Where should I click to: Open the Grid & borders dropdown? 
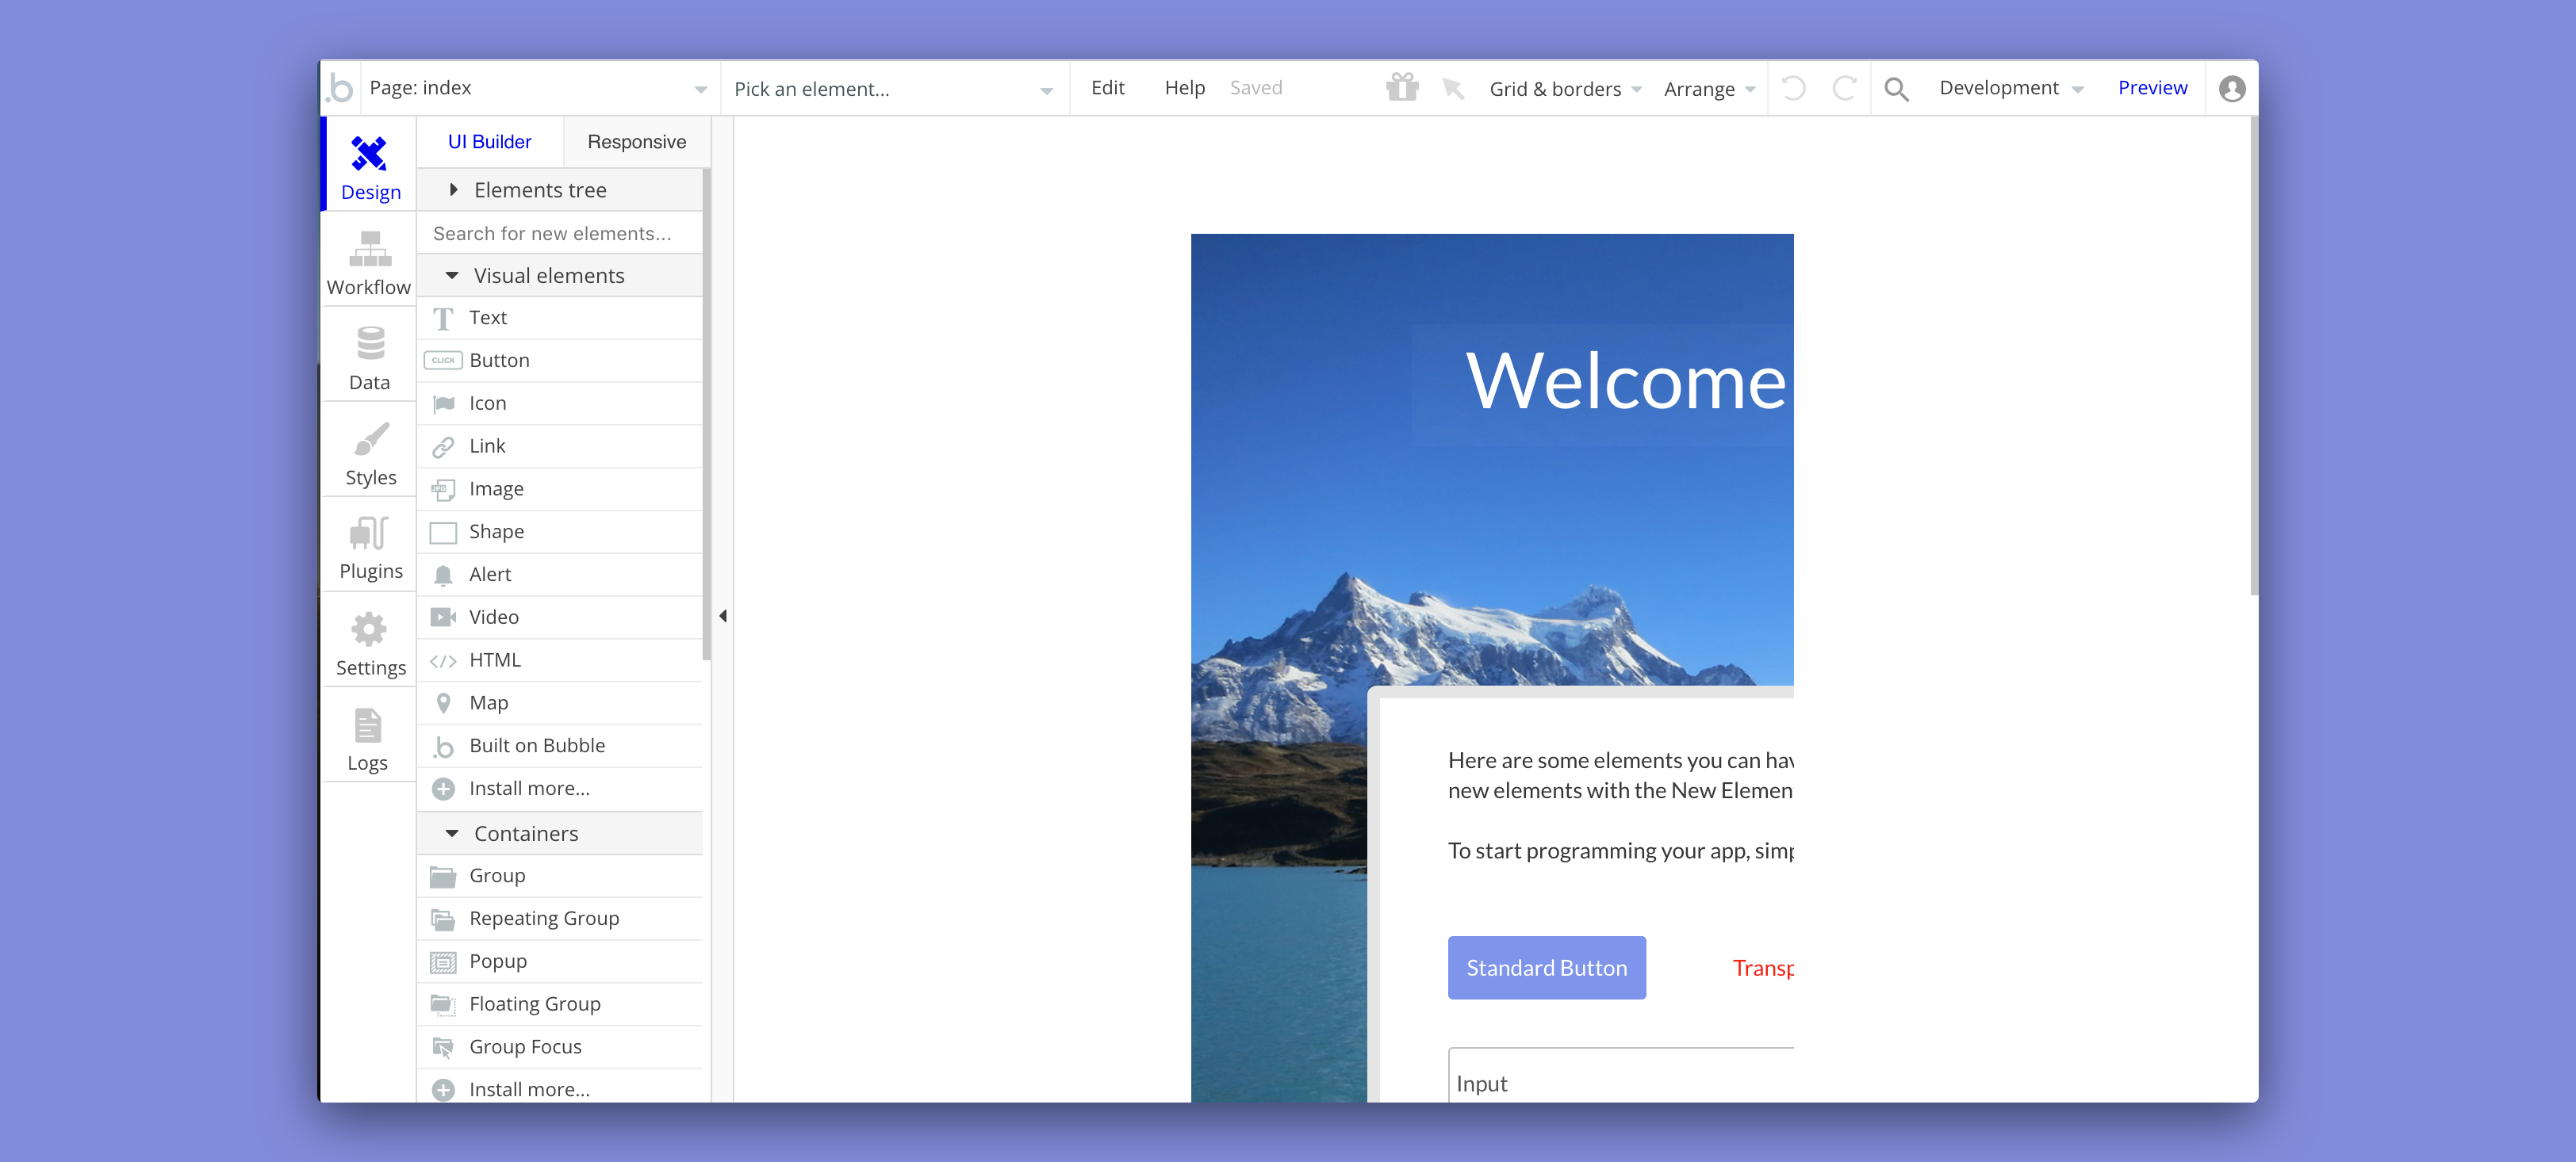1565,89
